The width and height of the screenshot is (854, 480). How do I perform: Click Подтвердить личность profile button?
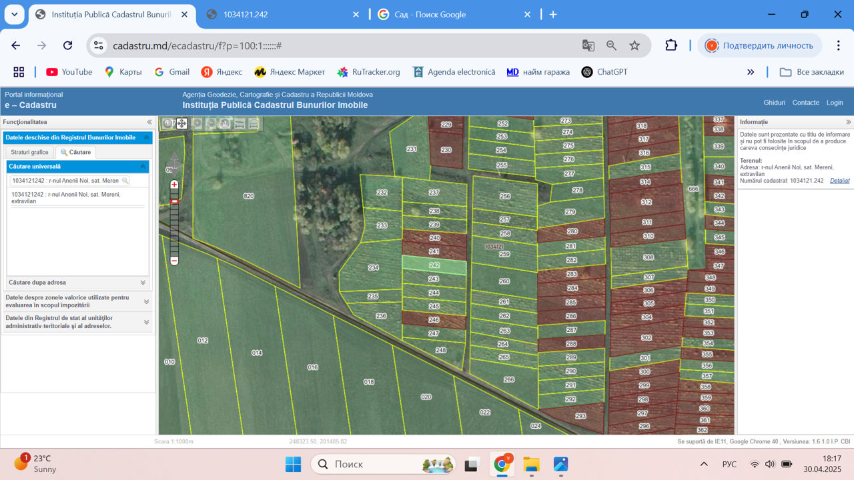[761, 45]
